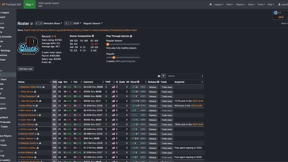Focus the roster Search input field
The image size is (288, 162).
pyautogui.click(x=183, y=76)
